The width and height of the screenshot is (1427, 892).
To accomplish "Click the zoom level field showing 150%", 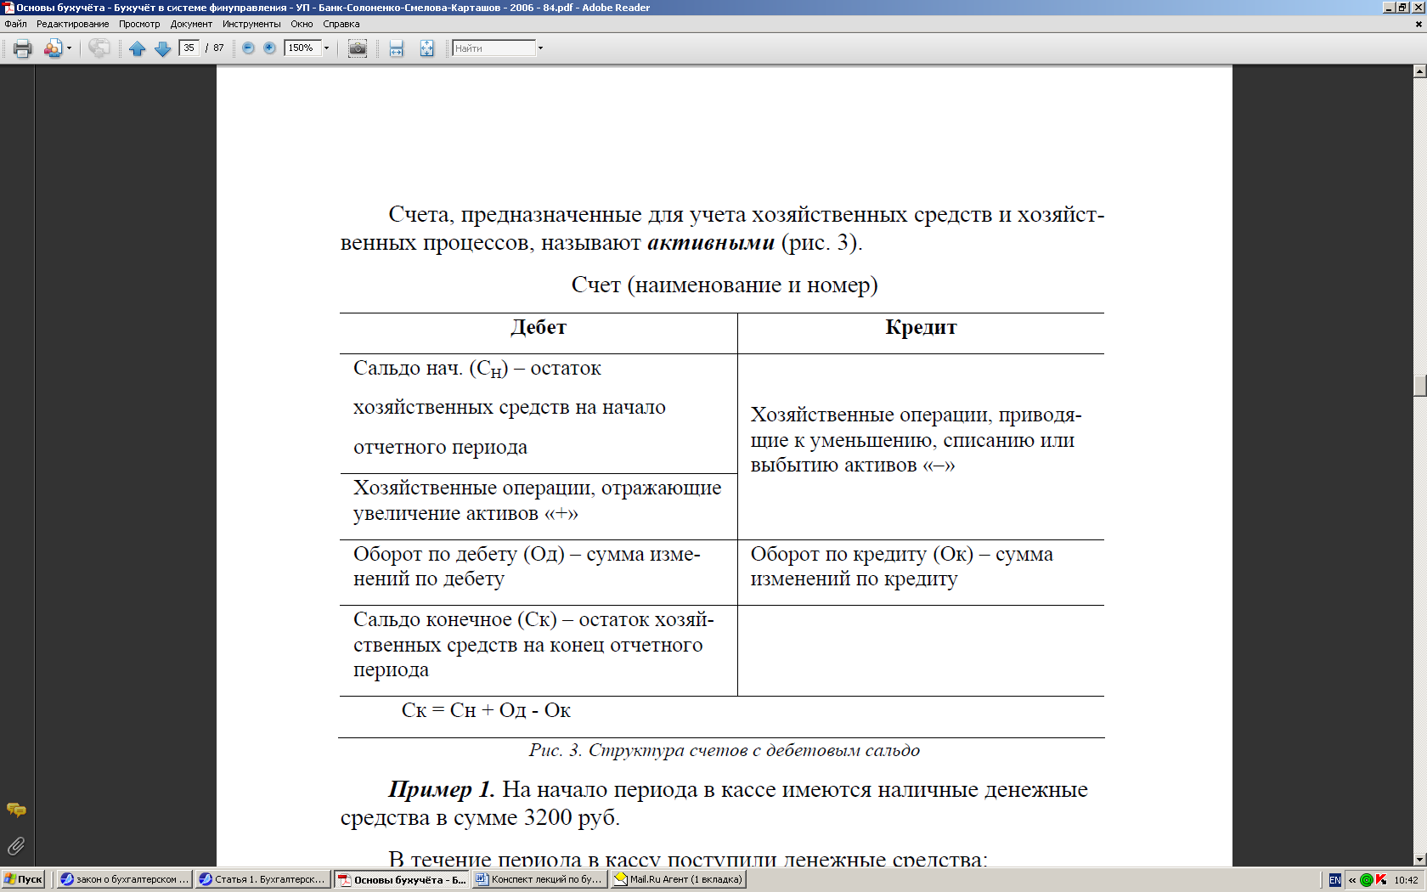I will tap(302, 48).
